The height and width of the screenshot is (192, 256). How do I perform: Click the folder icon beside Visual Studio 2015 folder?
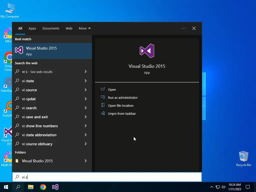(17, 161)
